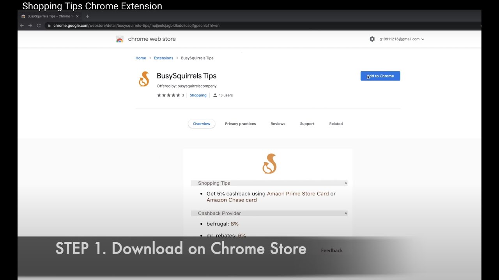Click the address bar URL
This screenshot has width=499, height=280.
coord(136,26)
